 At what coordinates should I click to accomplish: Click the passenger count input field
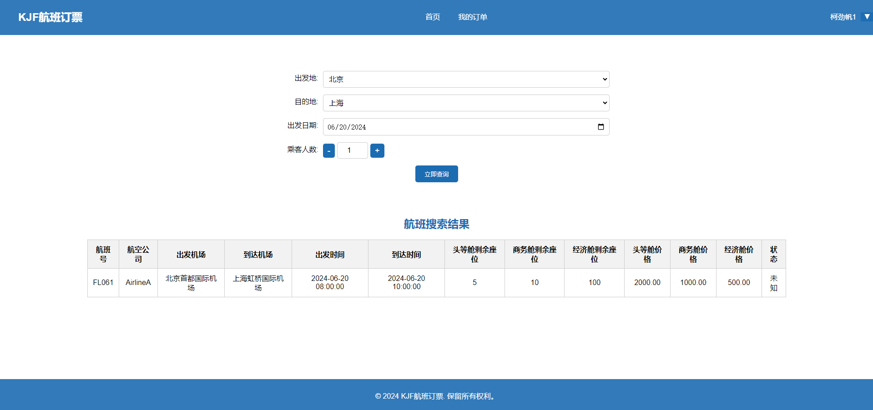click(352, 150)
